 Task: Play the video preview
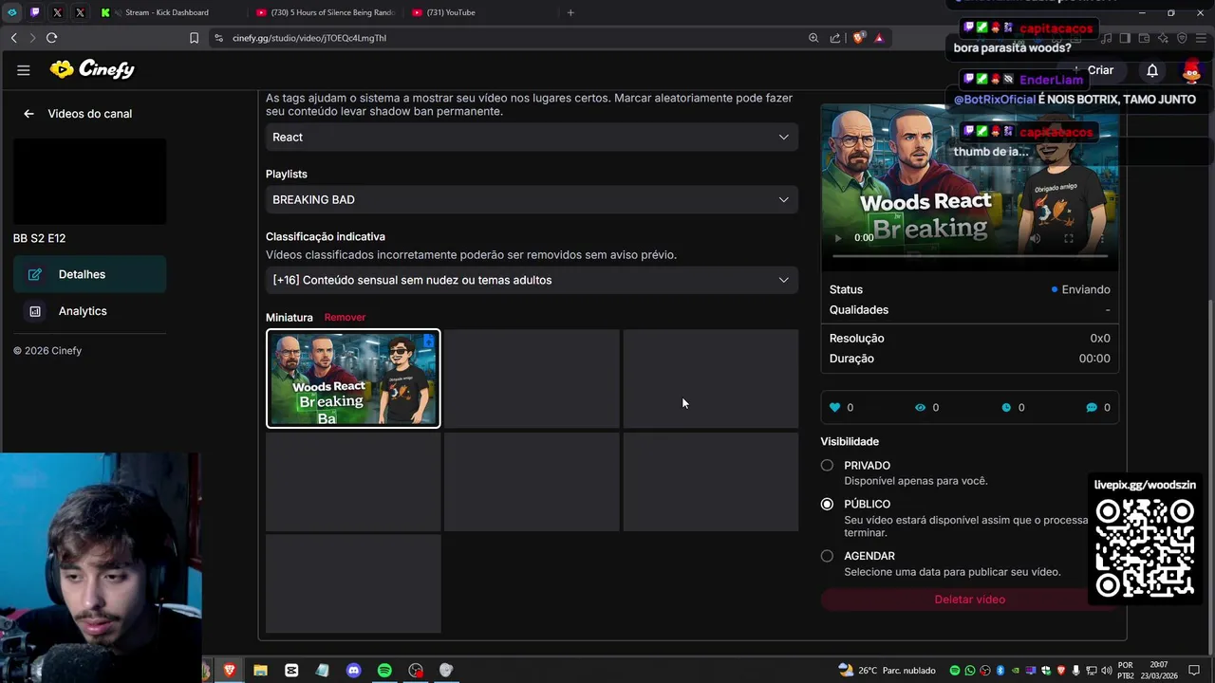pos(837,238)
